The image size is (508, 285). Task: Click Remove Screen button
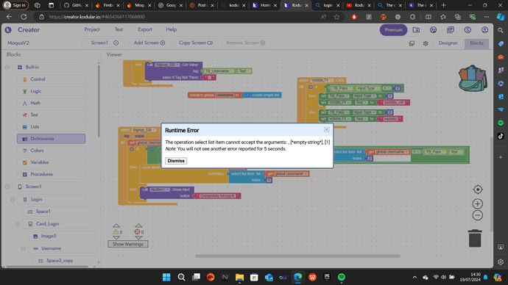pos(245,43)
